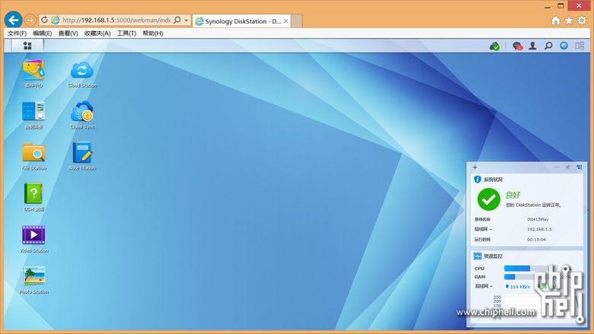
Task: Open the 工具(T) menu
Action: coord(126,33)
